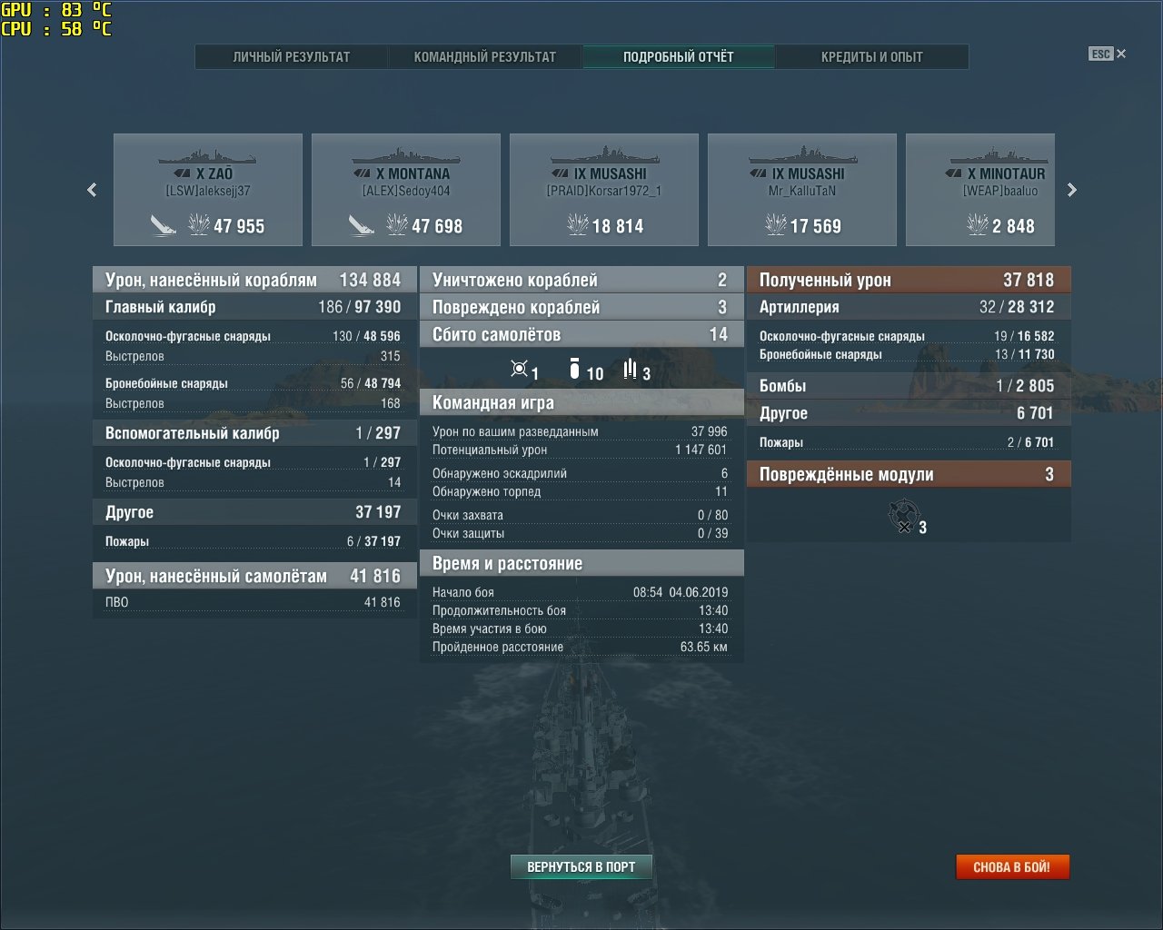This screenshot has width=1163, height=930.
Task: Click the GPU temperature overlay reading
Action: 56,10
